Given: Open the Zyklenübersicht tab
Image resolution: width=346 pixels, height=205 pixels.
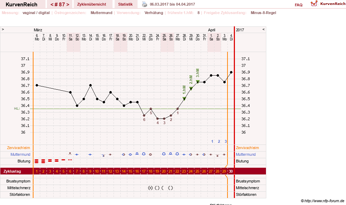Looking at the screenshot, I should click(91, 4).
